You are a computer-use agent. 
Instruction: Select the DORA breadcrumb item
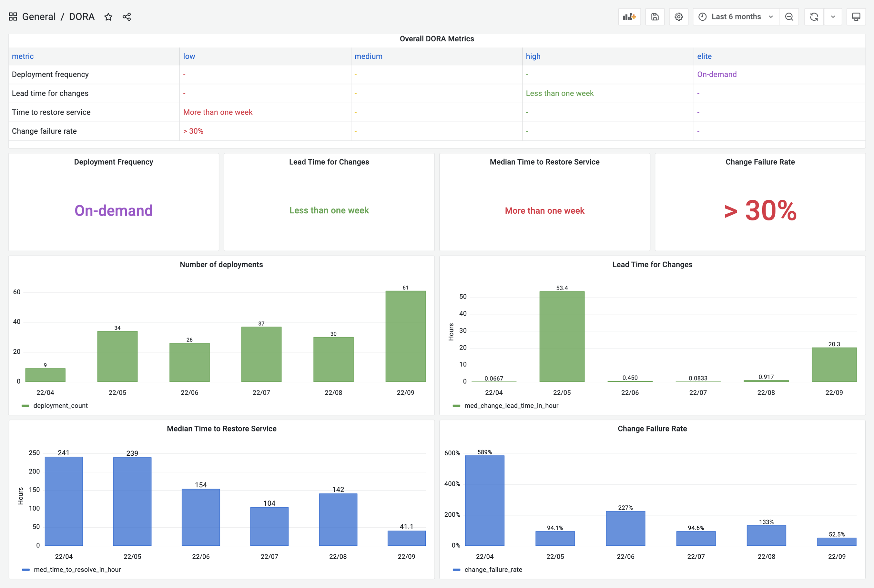81,16
